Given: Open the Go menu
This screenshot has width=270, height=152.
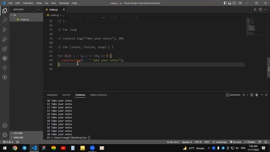Looking at the screenshot, I should coord(46,3).
